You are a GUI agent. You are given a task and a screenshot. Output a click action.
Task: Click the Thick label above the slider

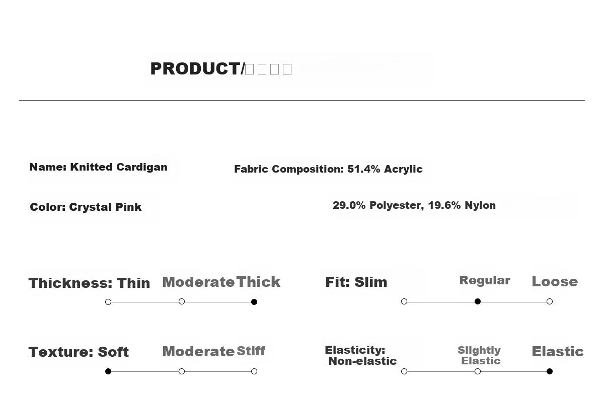pos(258,282)
